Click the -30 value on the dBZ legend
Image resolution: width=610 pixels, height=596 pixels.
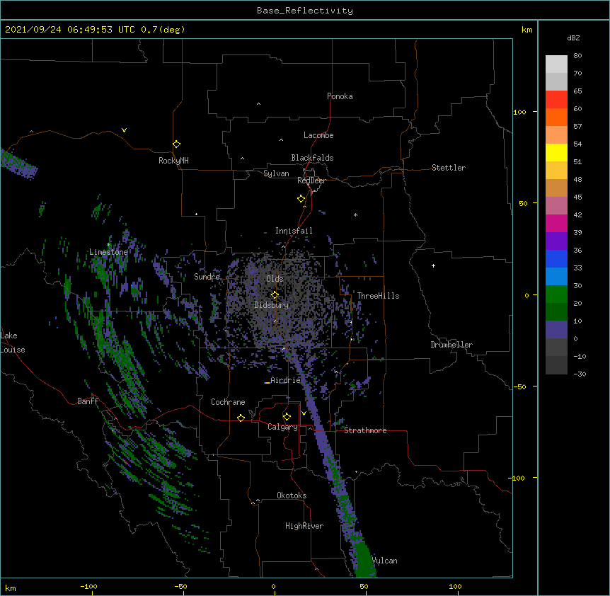coord(580,374)
